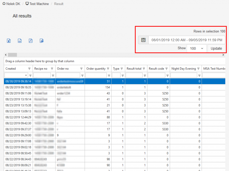This screenshot has width=229, height=171.
Task: Click the date range field 08/01/2019 - 09/05/2019
Action: point(187,40)
